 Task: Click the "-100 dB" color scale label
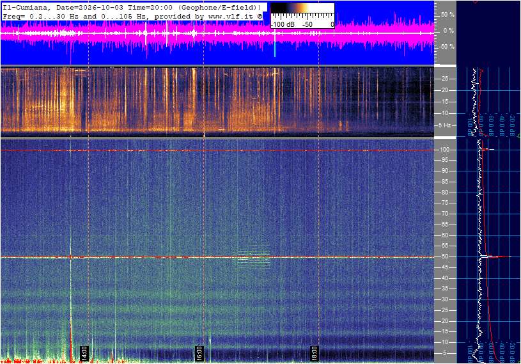283,24
